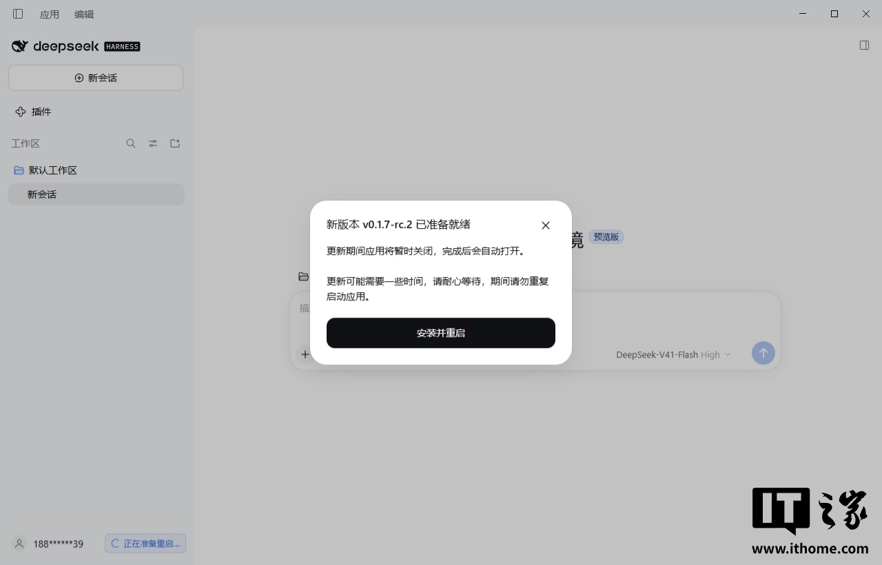The width and height of the screenshot is (882, 565).
Task: Click the 正在准备重启 status indicator
Action: point(145,544)
